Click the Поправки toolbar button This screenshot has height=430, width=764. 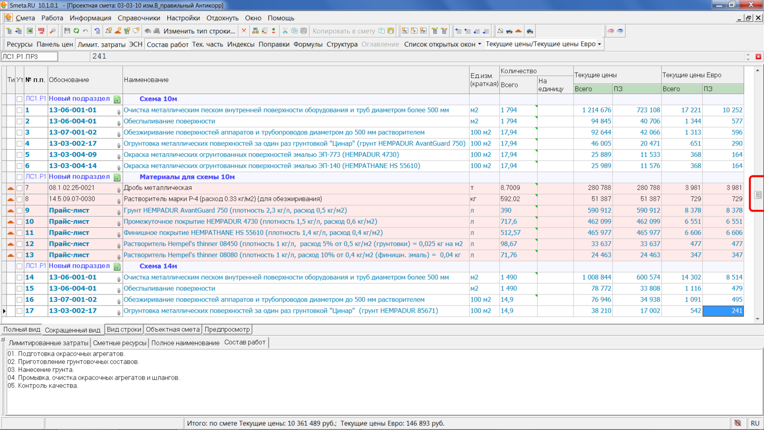(274, 44)
